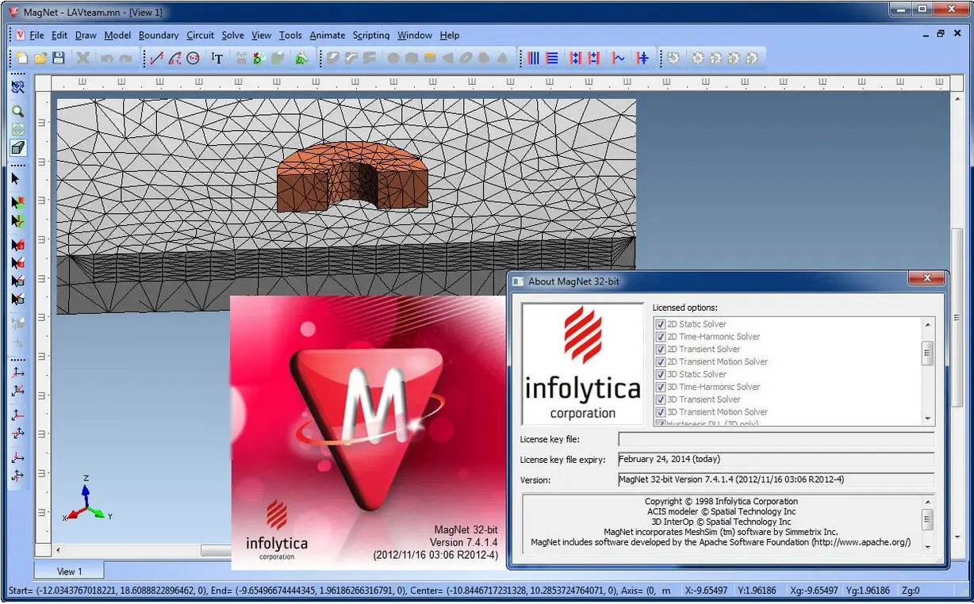
Task: Open the Help menu
Action: pos(450,35)
